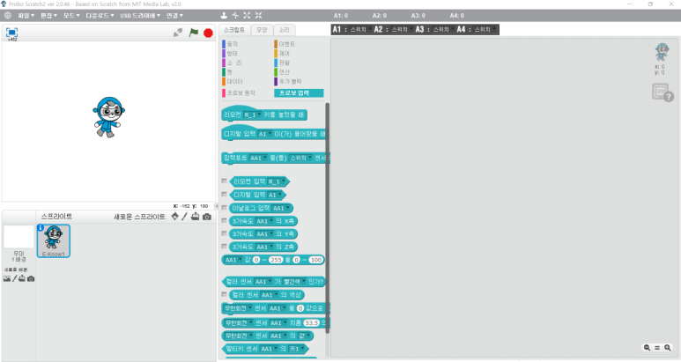Open the 다운로드 menu
The width and height of the screenshot is (681, 362).
coord(100,16)
